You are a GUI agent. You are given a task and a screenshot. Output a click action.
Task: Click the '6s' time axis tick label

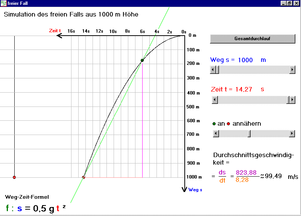click(x=143, y=31)
